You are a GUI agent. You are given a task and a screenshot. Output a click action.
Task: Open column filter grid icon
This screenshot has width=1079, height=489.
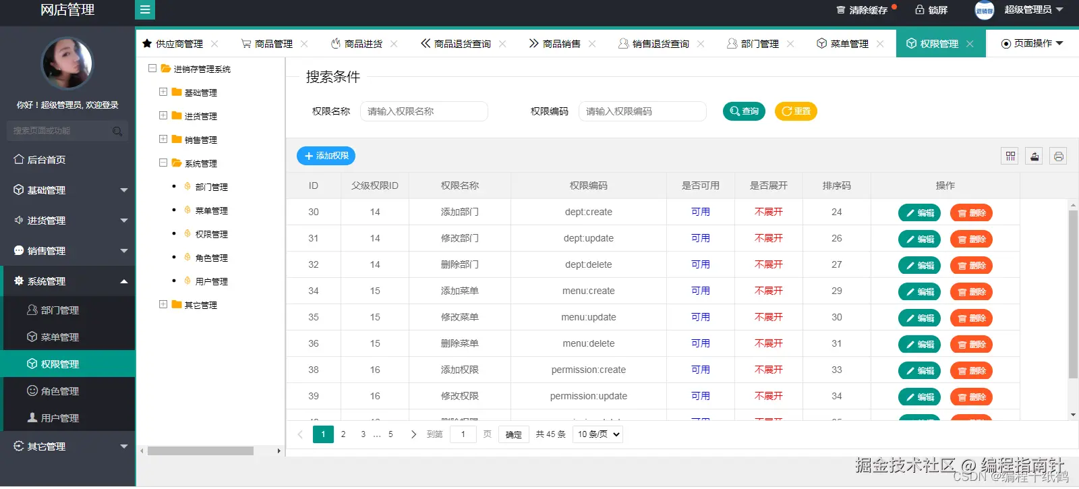(1010, 156)
